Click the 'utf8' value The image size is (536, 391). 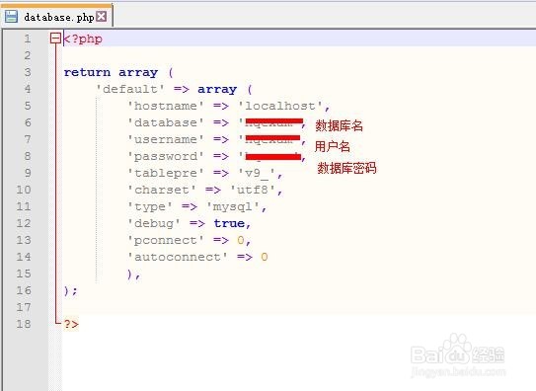coord(253,190)
